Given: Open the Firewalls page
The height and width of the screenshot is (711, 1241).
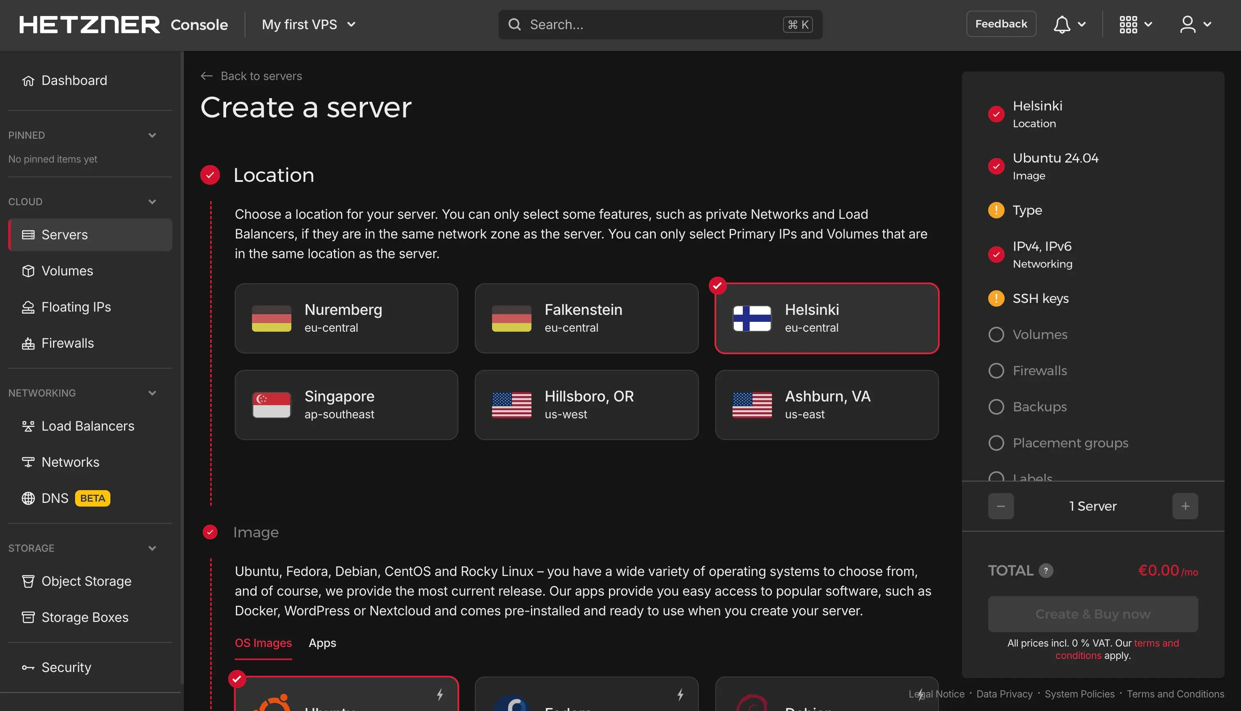Looking at the screenshot, I should point(68,343).
